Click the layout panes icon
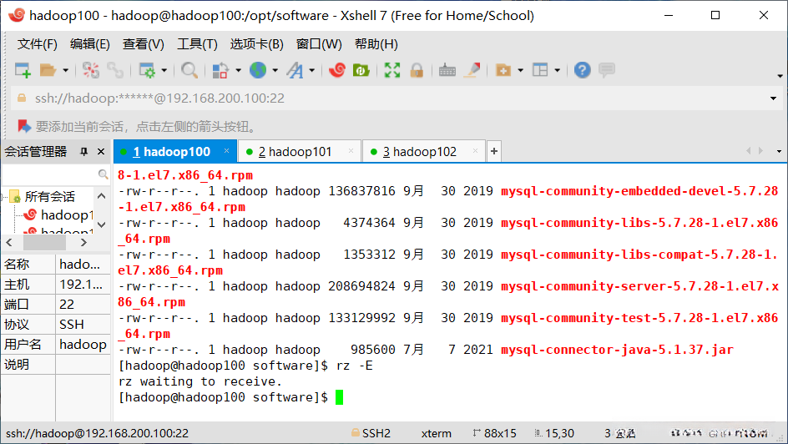Viewport: 788px width, 444px height. (540, 70)
